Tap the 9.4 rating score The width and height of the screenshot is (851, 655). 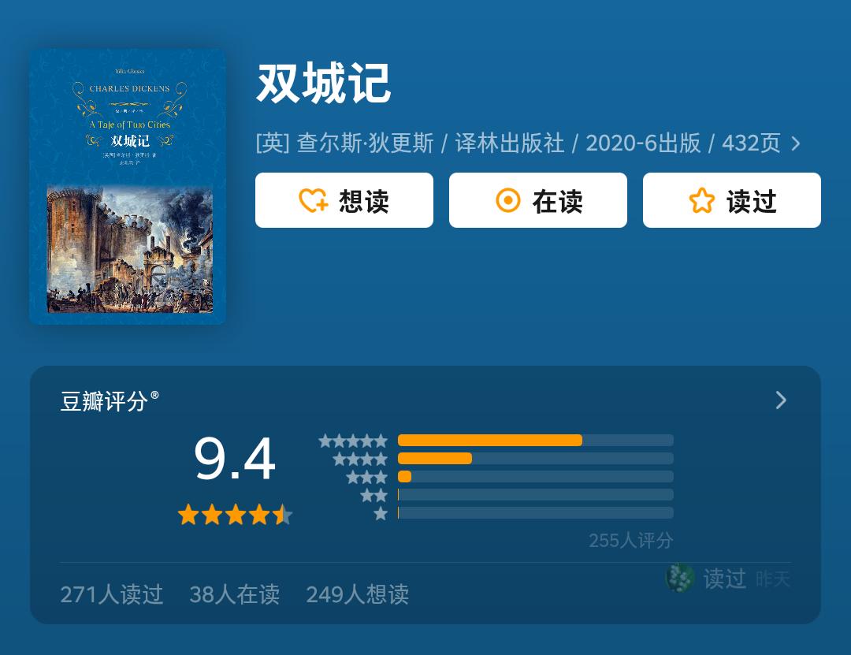(x=235, y=459)
